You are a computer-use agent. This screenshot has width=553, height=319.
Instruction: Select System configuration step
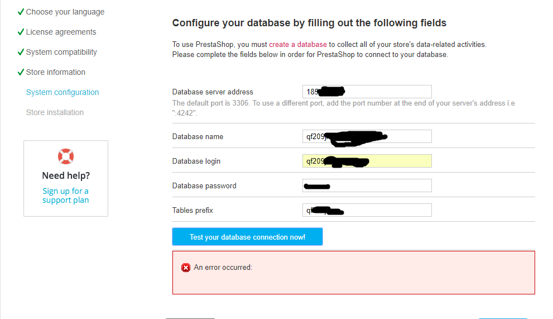click(x=62, y=92)
